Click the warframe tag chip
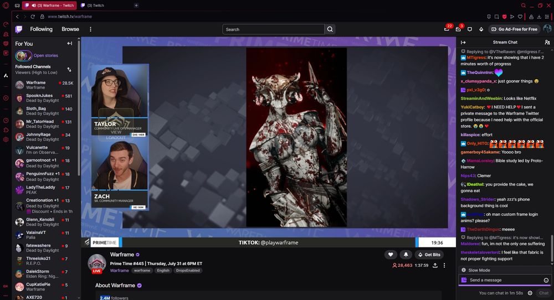The height and width of the screenshot is (300, 554). 142,270
